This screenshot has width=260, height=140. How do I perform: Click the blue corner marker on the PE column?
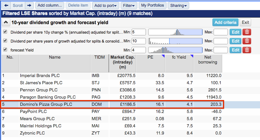pyautogui.click(x=163, y=56)
